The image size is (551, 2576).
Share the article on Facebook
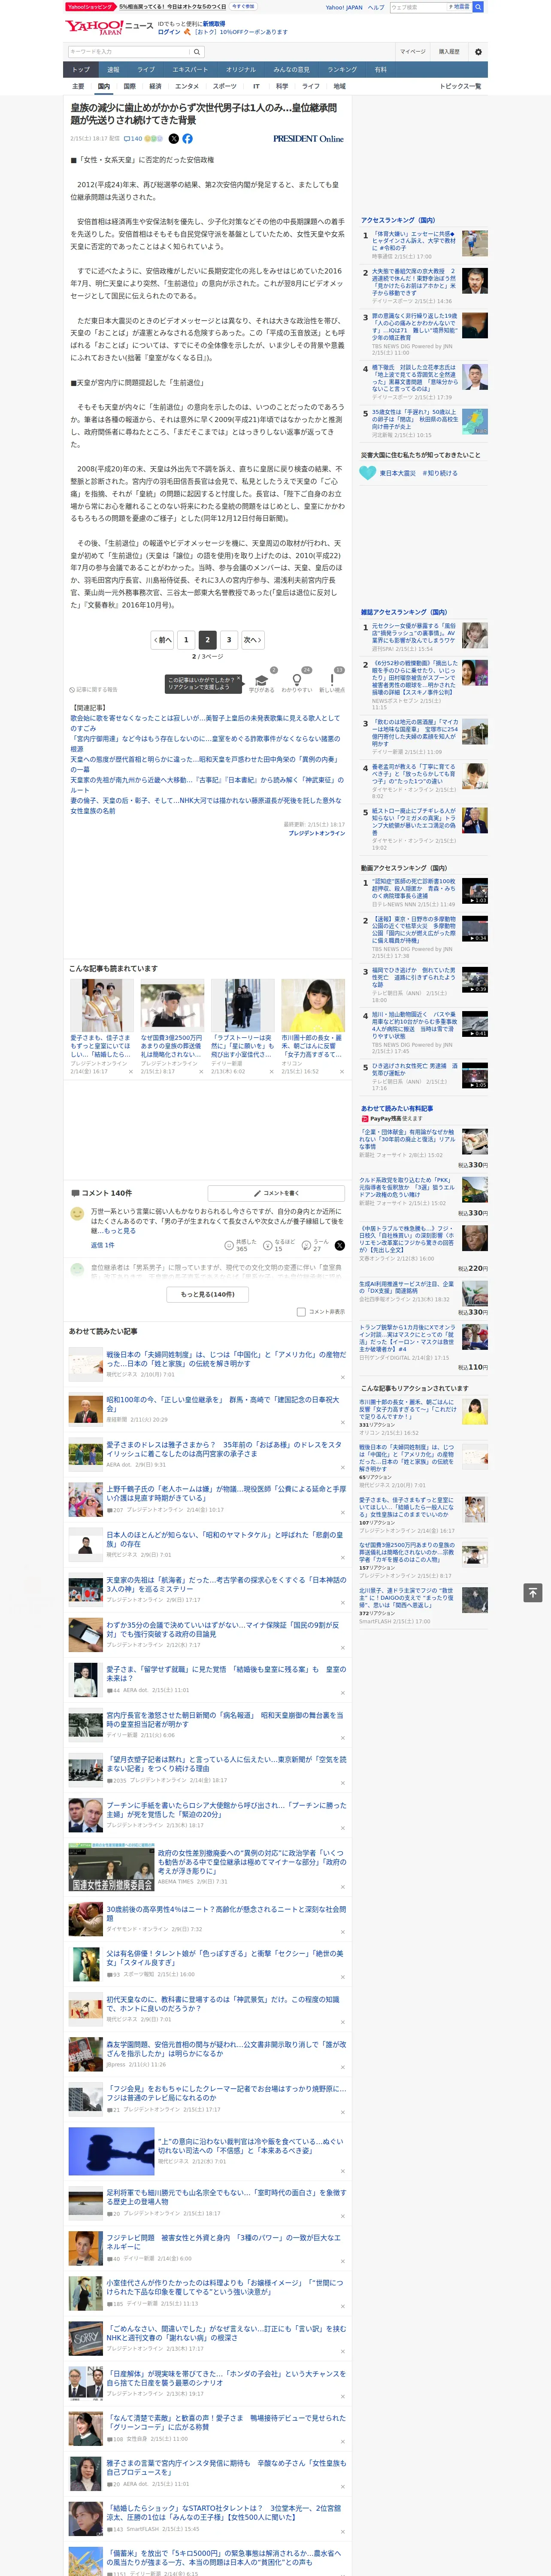click(x=187, y=139)
